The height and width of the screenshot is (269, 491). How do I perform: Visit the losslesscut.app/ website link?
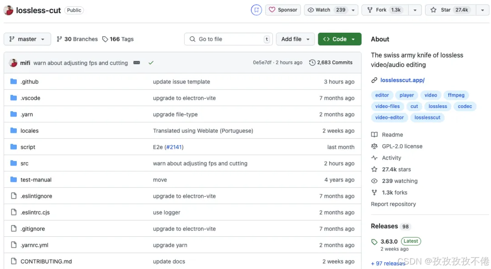point(402,80)
